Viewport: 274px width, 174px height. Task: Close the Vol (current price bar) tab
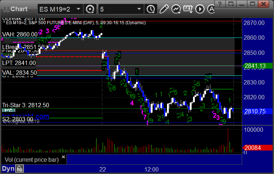tap(63, 157)
